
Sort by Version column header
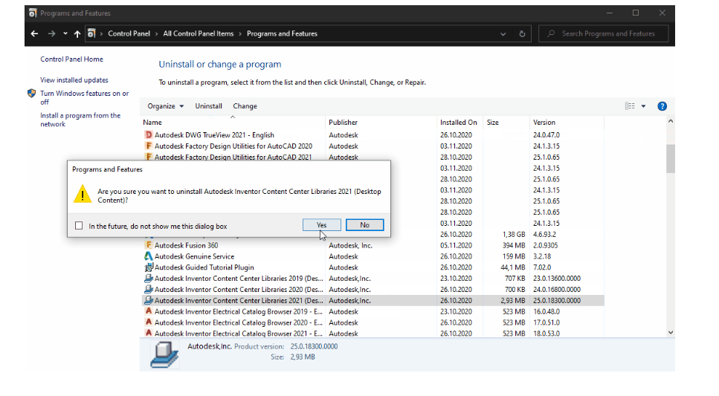[567, 123]
